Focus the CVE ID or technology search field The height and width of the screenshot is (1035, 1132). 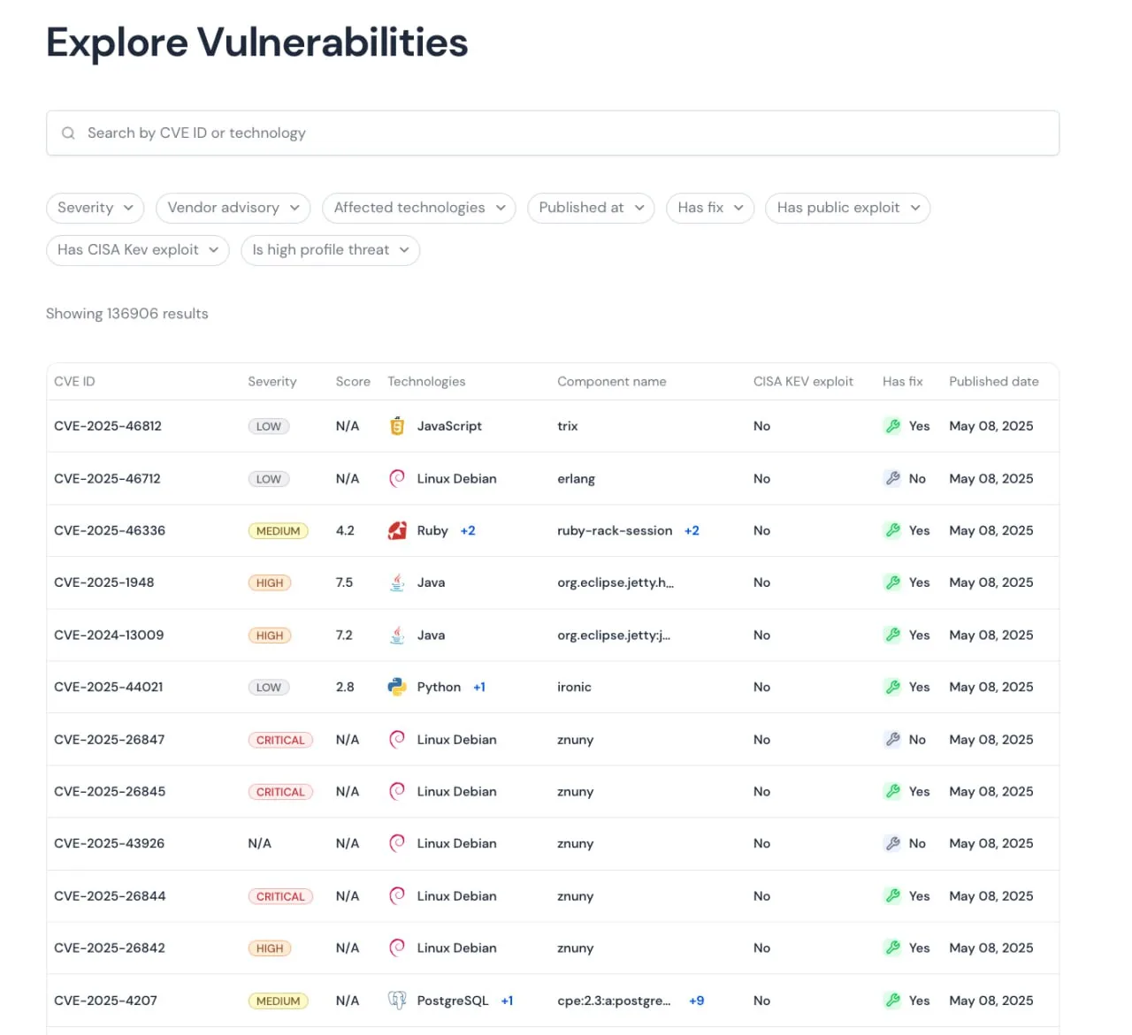[x=566, y=133]
